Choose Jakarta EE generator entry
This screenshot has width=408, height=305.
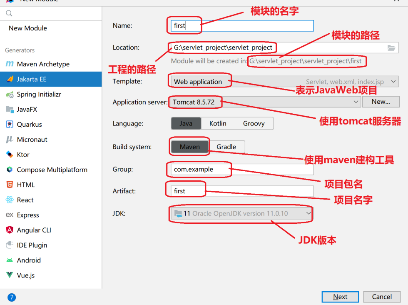[32, 79]
